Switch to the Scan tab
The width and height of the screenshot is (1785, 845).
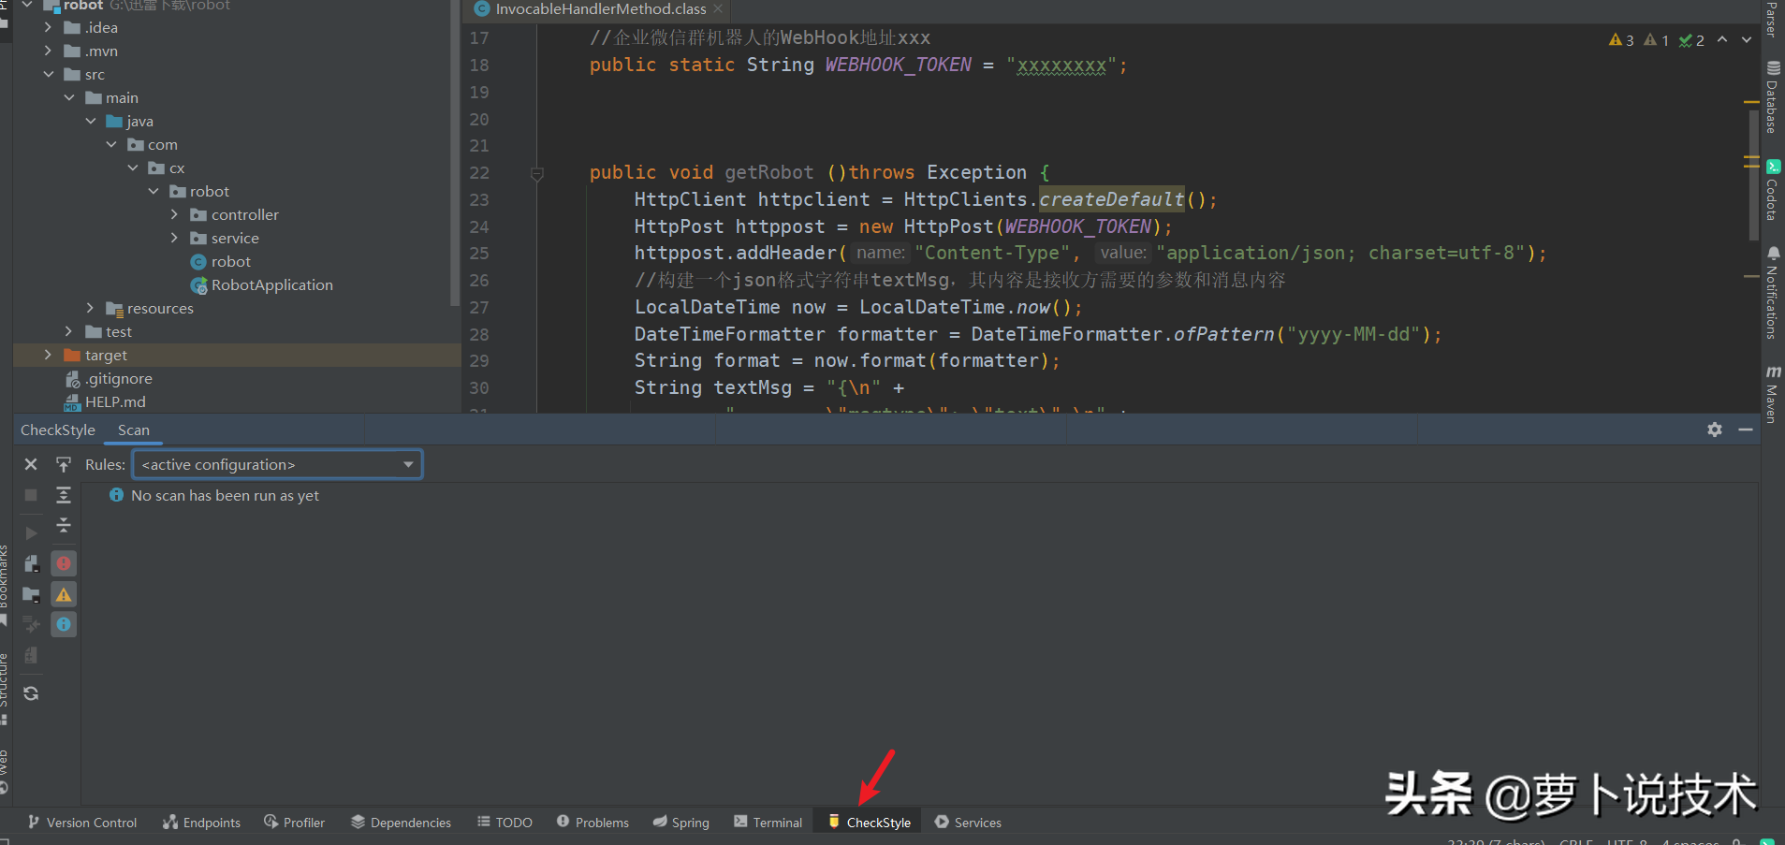point(134,430)
